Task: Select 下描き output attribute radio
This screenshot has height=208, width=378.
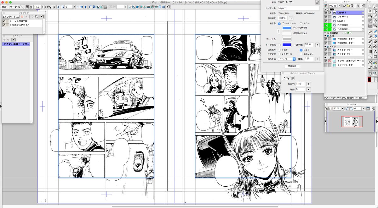Action: click(x=279, y=50)
